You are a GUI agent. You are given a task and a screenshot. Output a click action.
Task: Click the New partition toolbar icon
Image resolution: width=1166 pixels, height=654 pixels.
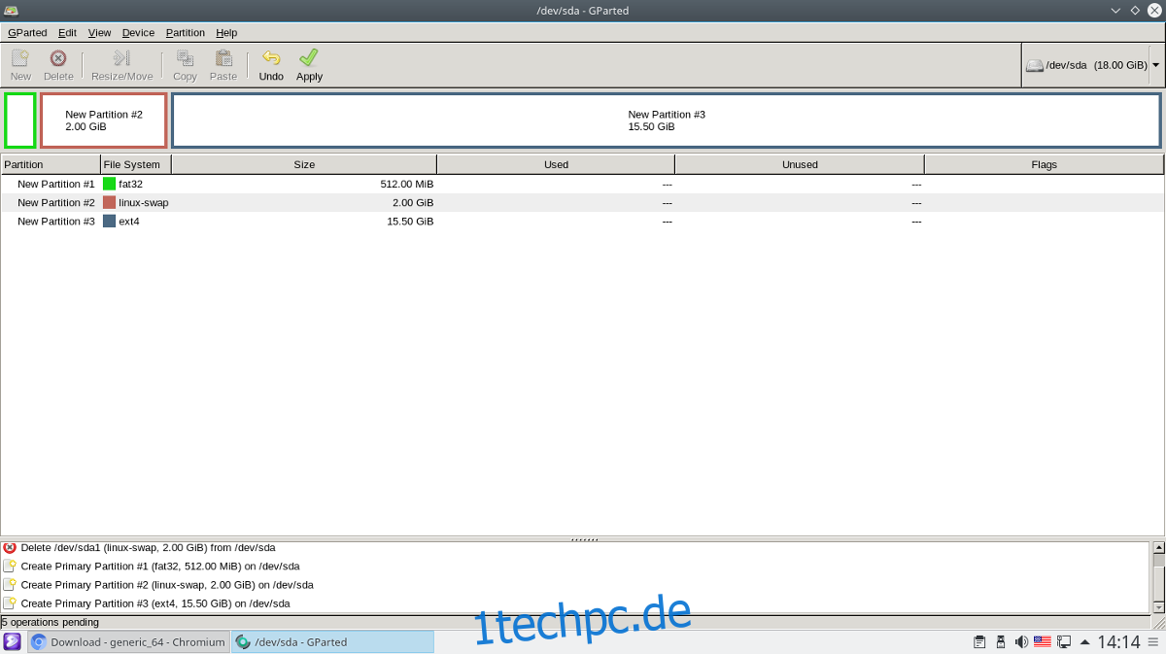click(20, 65)
